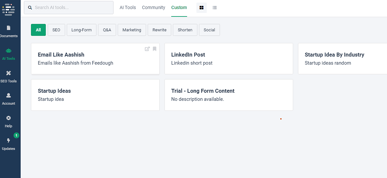
Task: Show only Marketing tools
Action: point(132,30)
